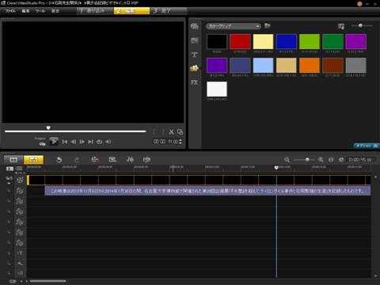Open the Media library panel
380x285 pixels.
pyautogui.click(x=195, y=26)
